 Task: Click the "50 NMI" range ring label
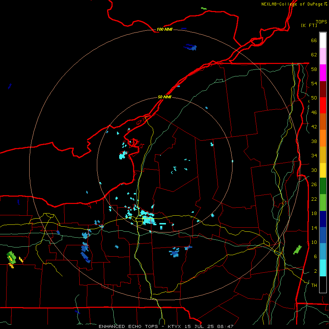164,97
